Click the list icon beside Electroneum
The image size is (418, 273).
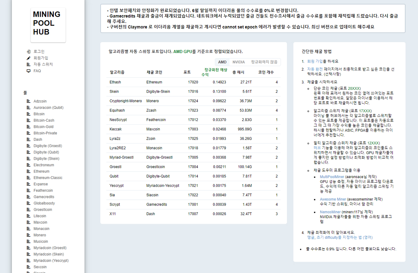28,165
